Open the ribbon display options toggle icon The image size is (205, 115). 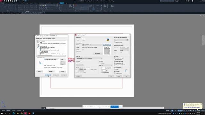66,3
